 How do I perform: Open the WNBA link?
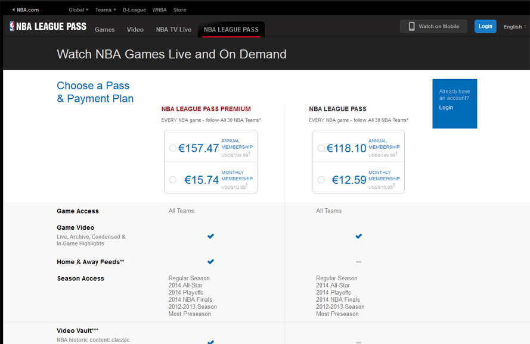point(159,10)
